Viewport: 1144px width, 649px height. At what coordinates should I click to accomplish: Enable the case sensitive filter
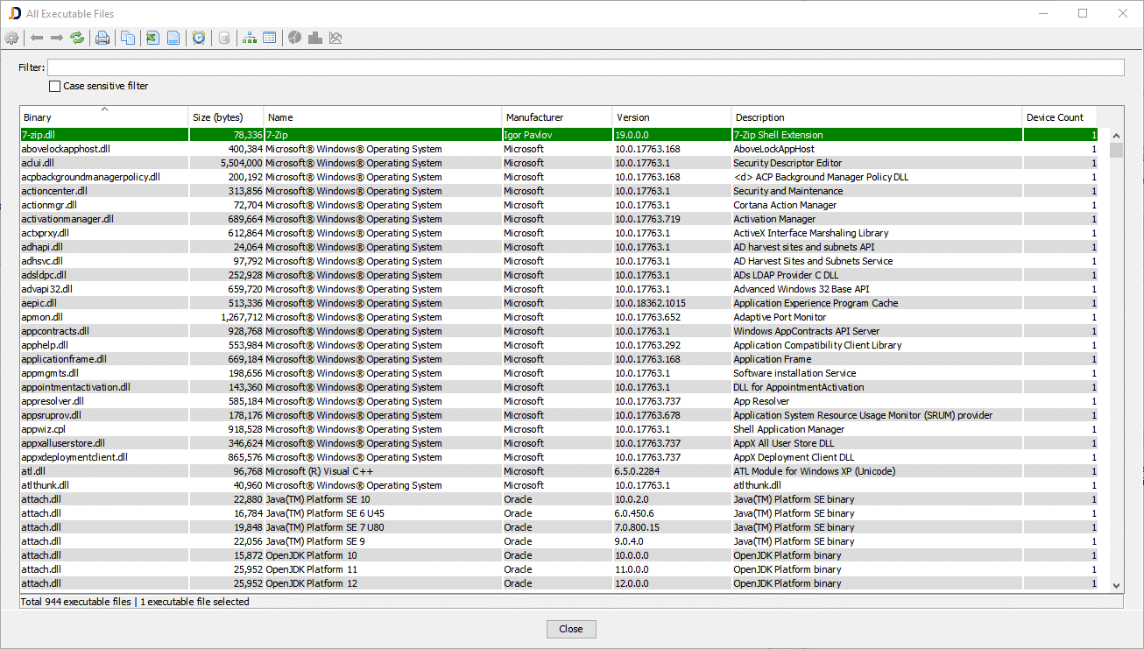(54, 86)
